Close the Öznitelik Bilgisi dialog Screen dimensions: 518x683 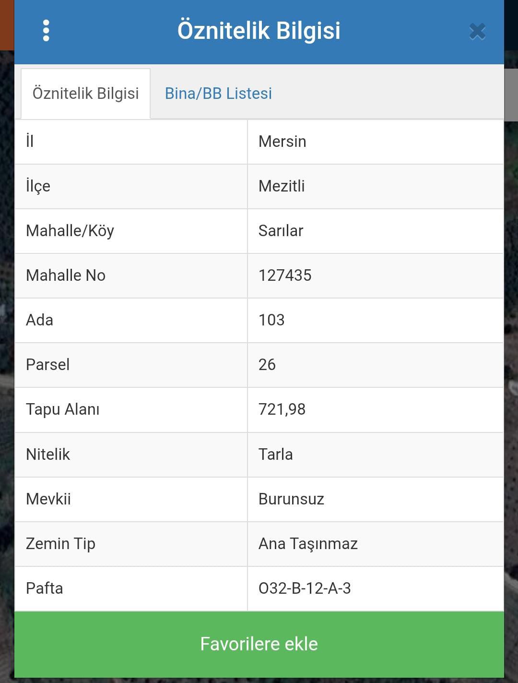(x=477, y=32)
